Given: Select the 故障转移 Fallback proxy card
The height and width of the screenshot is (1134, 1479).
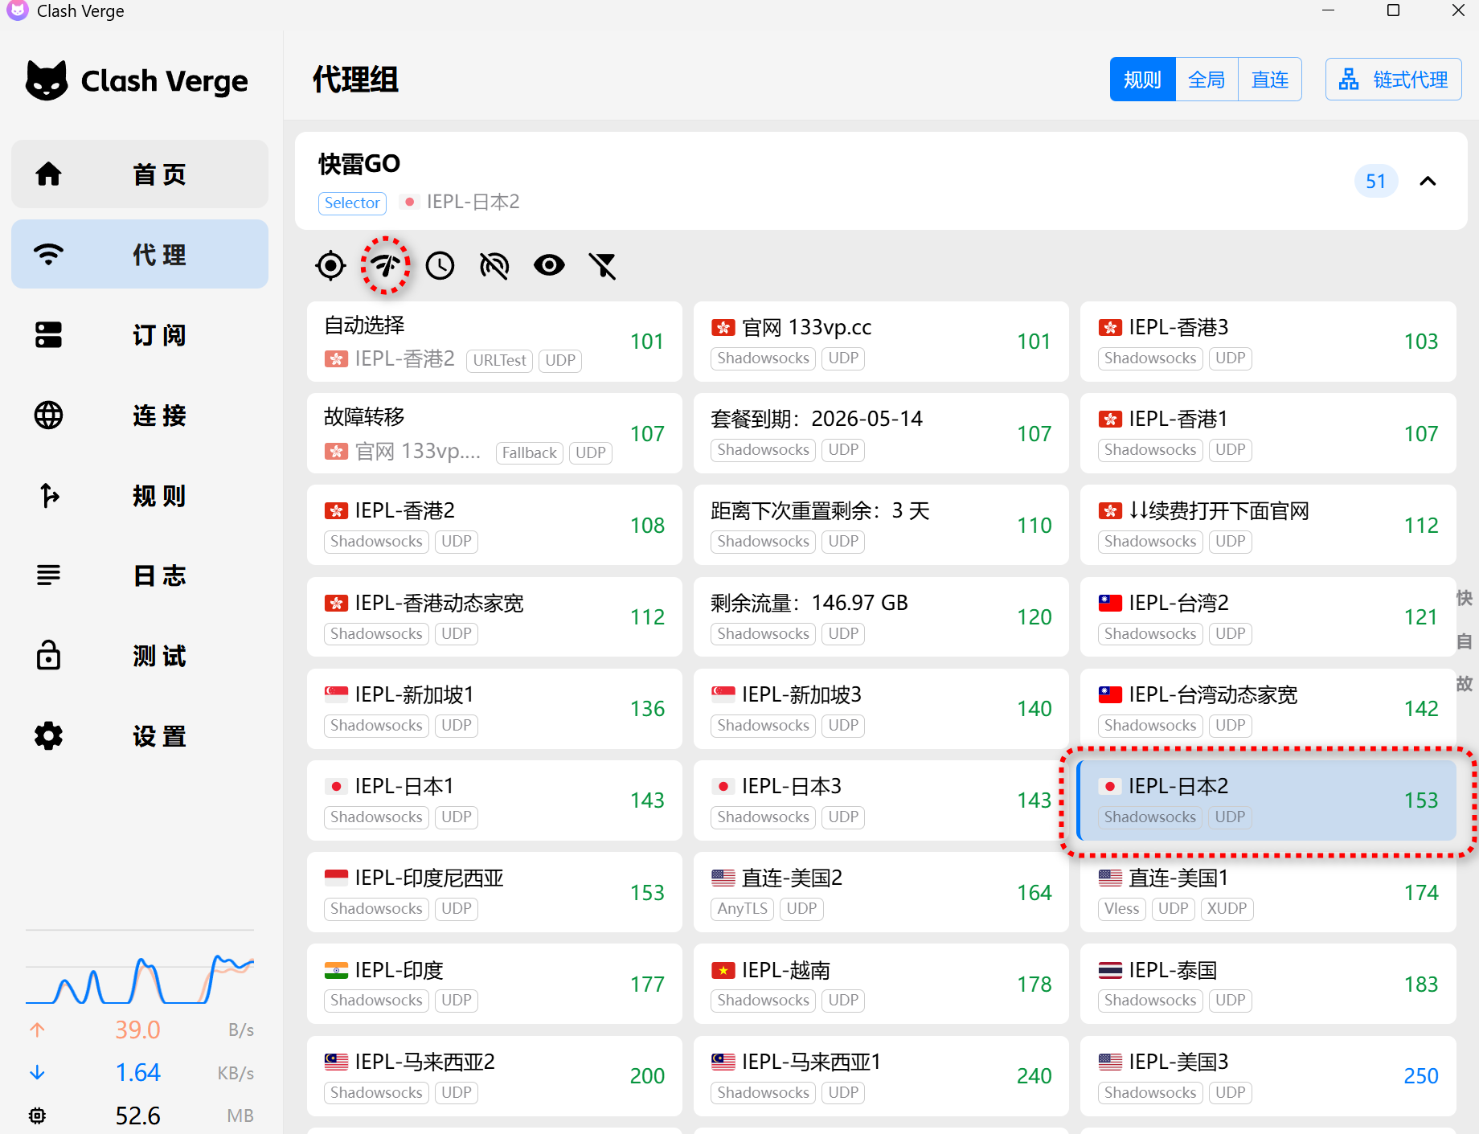Looking at the screenshot, I should click(x=494, y=433).
